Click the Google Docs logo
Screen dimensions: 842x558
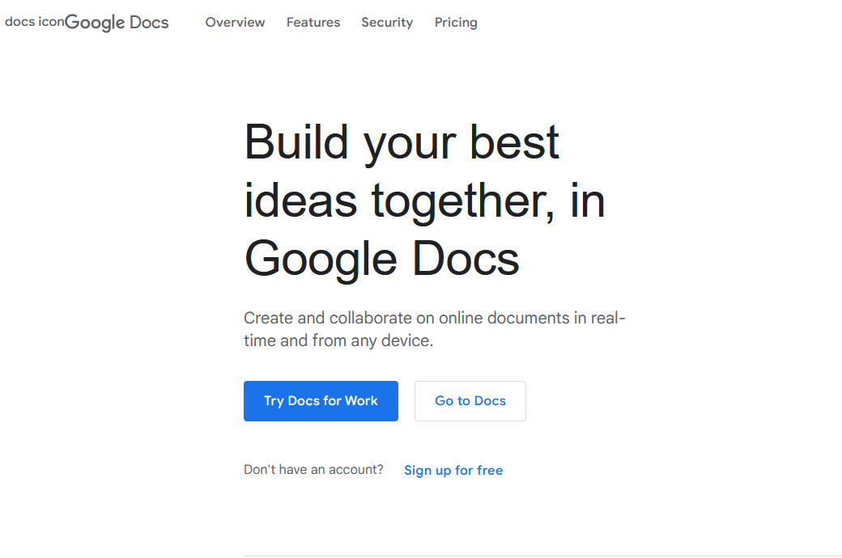click(x=117, y=23)
